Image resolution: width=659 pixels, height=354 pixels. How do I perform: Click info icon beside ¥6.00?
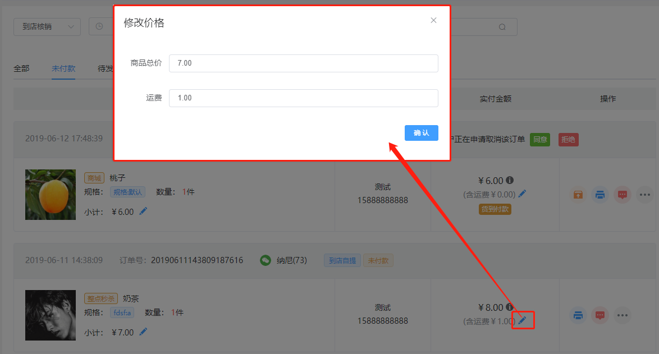tap(510, 181)
